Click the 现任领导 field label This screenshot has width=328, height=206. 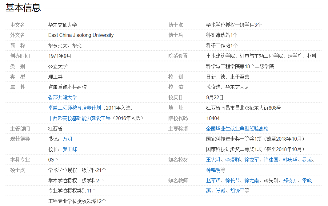point(20,139)
